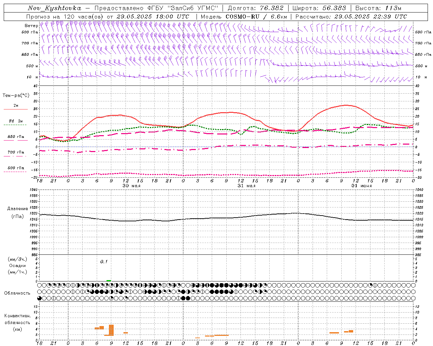Click the 500 гПа temperature legend entry
The image size is (433, 346).
tap(16, 168)
